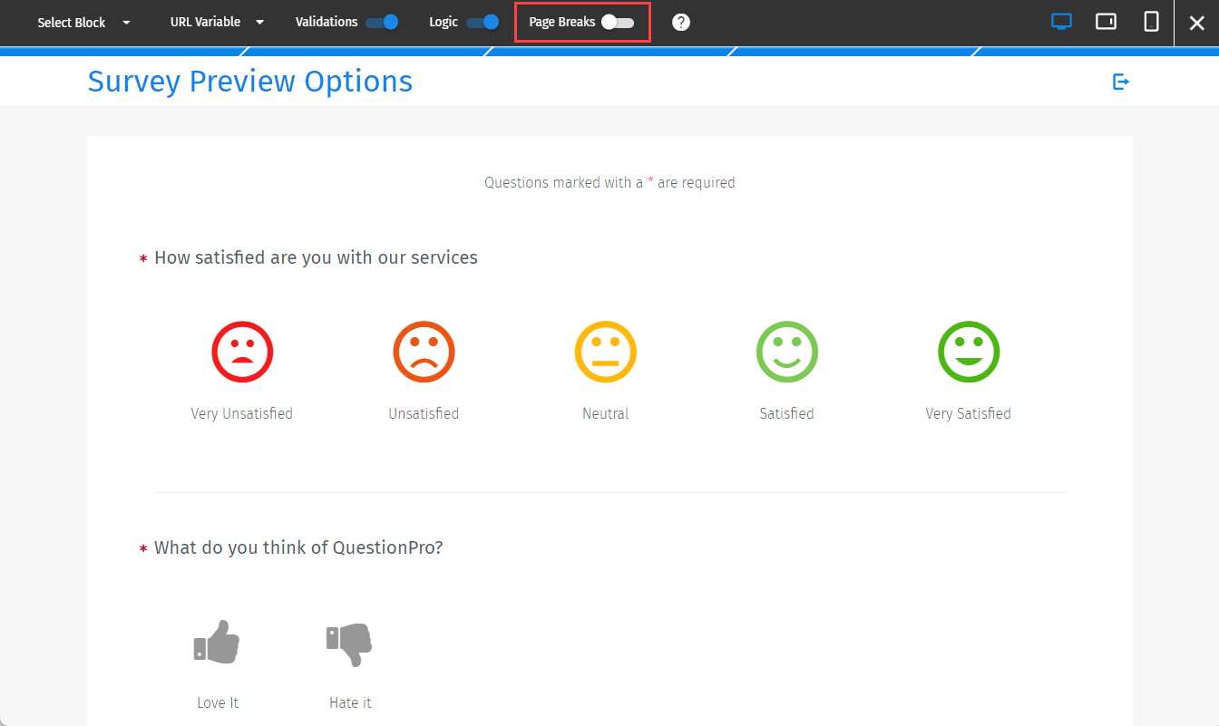Click the Survey Preview Options heading

(249, 81)
